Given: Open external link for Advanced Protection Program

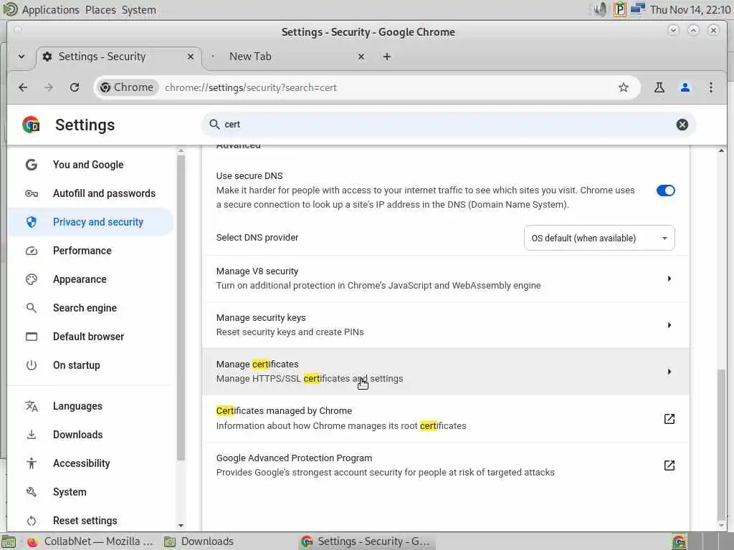Looking at the screenshot, I should pos(669,465).
